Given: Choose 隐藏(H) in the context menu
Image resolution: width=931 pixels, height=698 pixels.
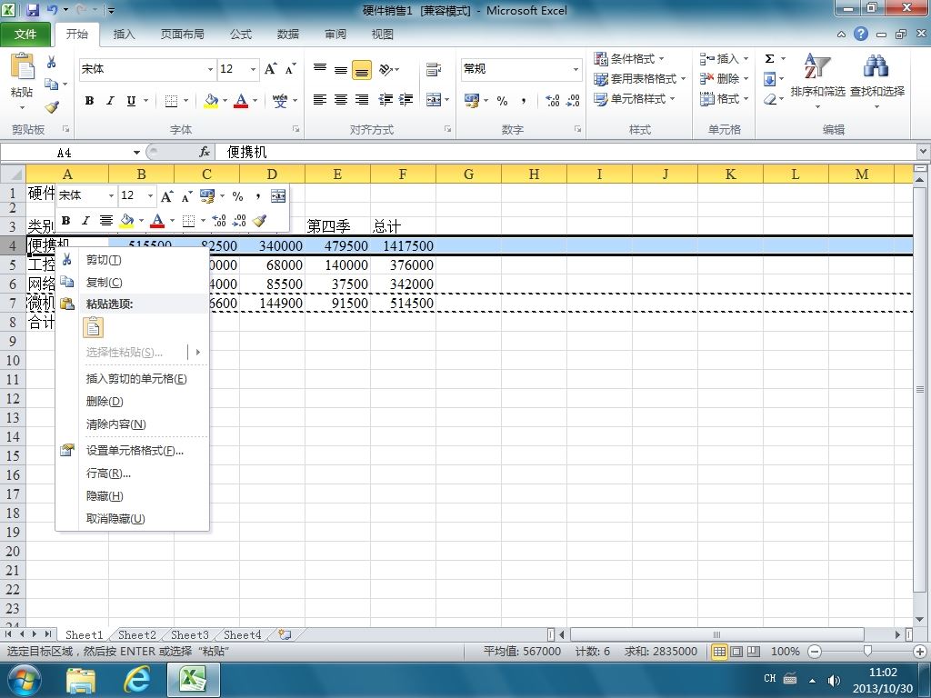Looking at the screenshot, I should click(132, 496).
